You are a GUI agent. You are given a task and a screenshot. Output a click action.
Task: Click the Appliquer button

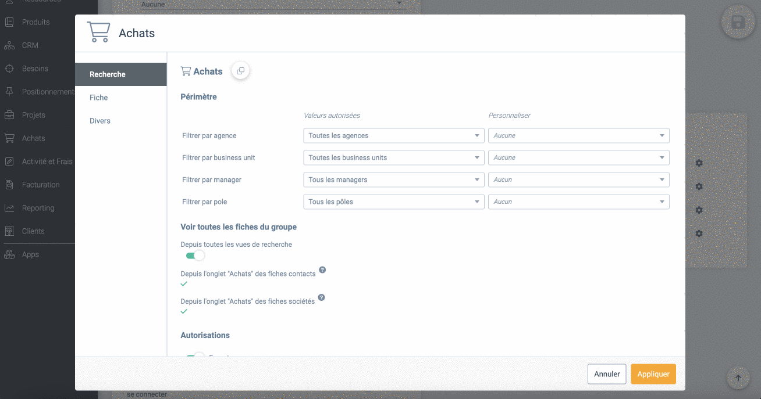coord(653,374)
